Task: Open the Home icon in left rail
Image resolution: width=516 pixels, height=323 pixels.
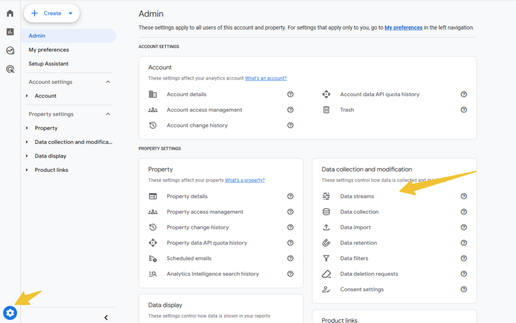Action: (x=10, y=13)
